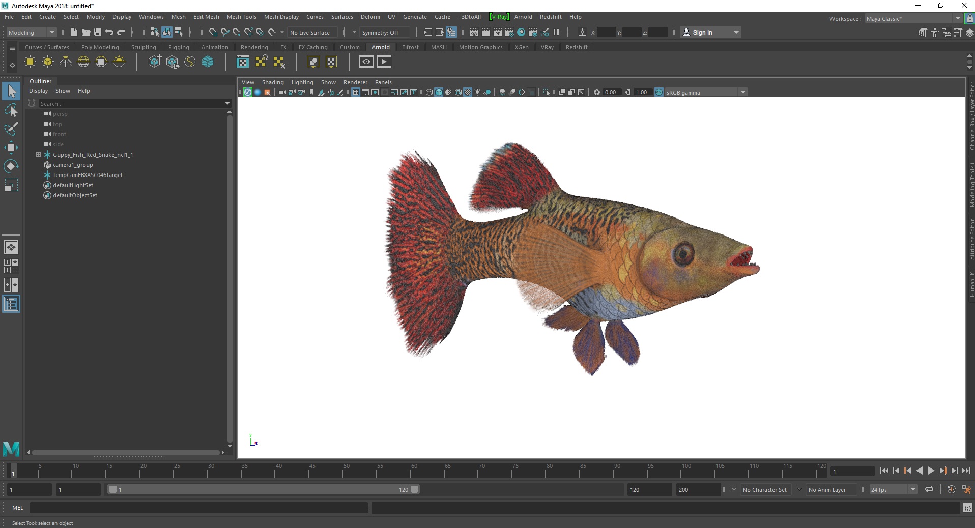The image size is (975, 528).
Task: Step forward one frame
Action: click(x=955, y=471)
